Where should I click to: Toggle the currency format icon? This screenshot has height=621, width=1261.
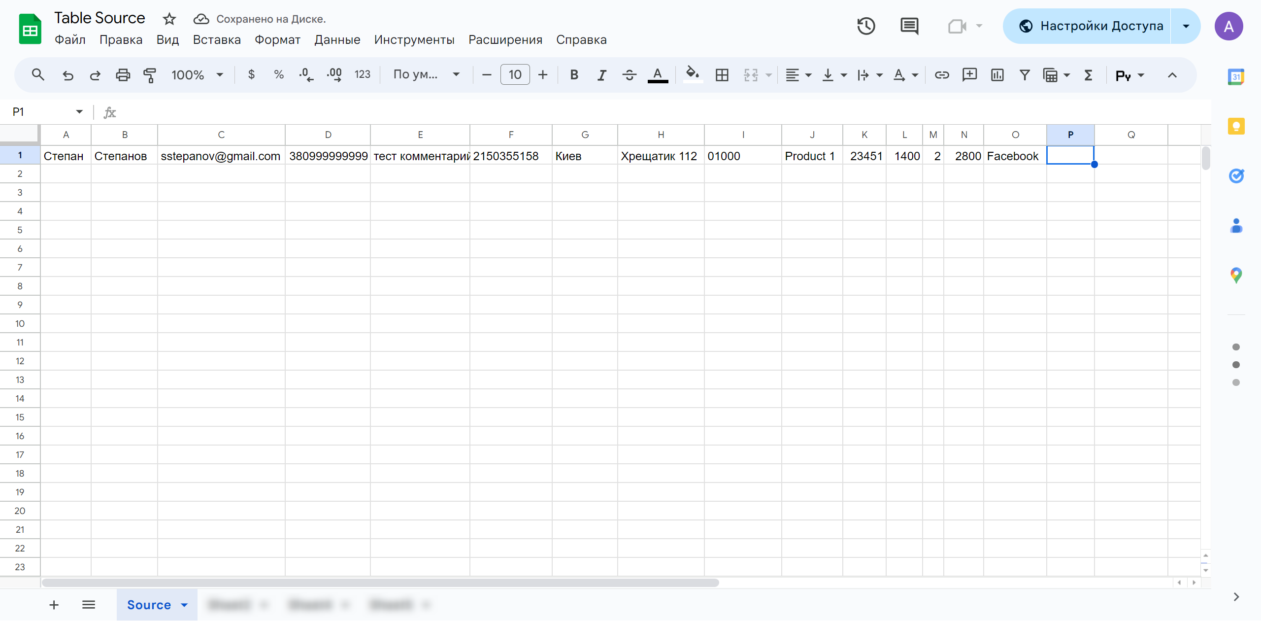(x=252, y=75)
